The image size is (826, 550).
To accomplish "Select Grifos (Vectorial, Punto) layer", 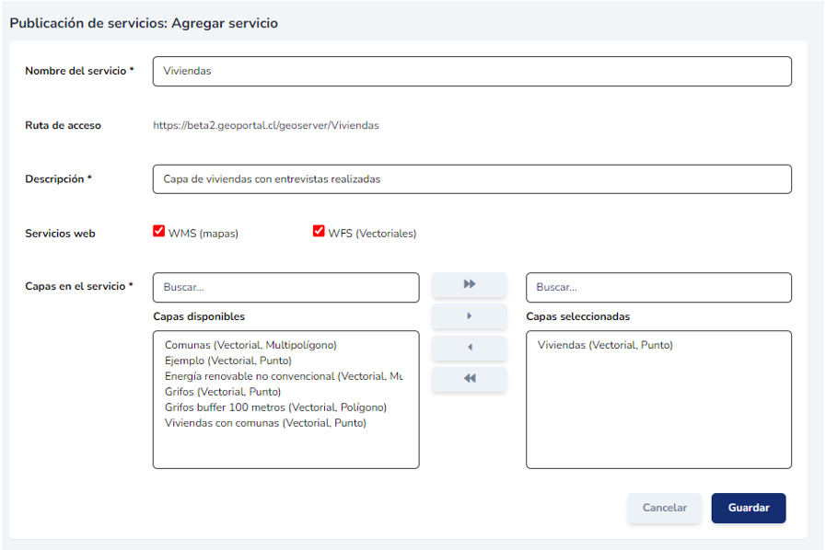I will 223,392.
